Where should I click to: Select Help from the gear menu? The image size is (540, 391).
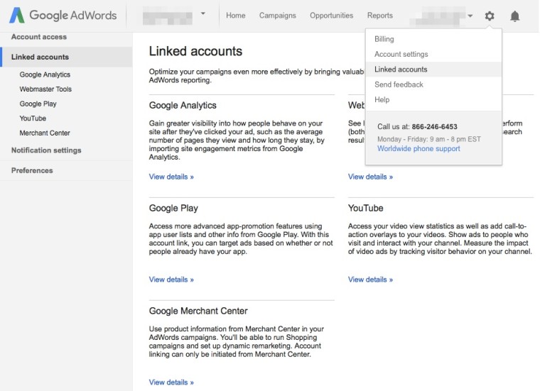click(382, 99)
